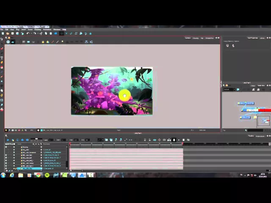Open the Default dropdown in Node View
The width and height of the screenshot is (271, 203).
[x=230, y=89]
